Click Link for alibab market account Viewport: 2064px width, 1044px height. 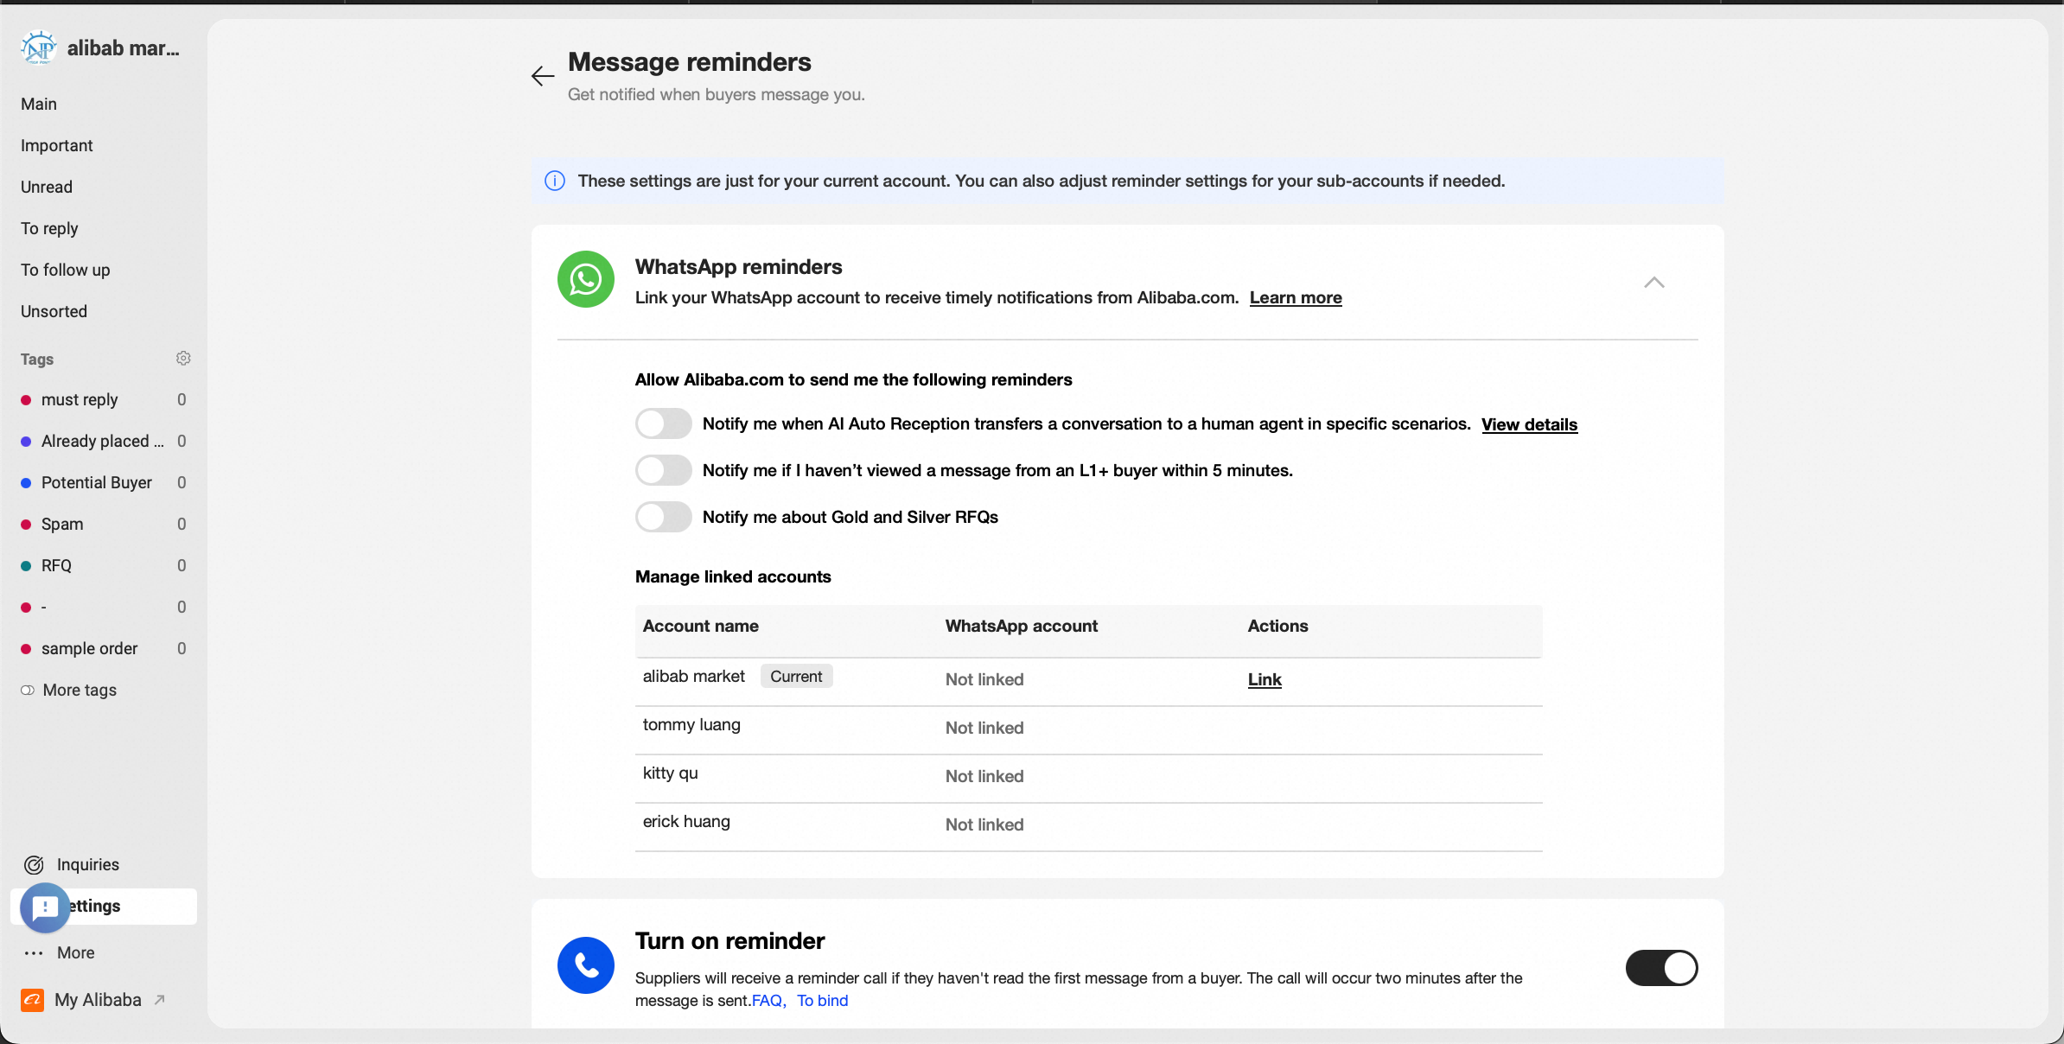(x=1265, y=679)
